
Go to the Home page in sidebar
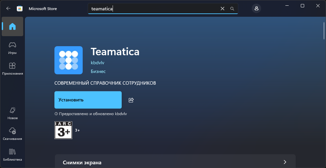tap(12, 26)
